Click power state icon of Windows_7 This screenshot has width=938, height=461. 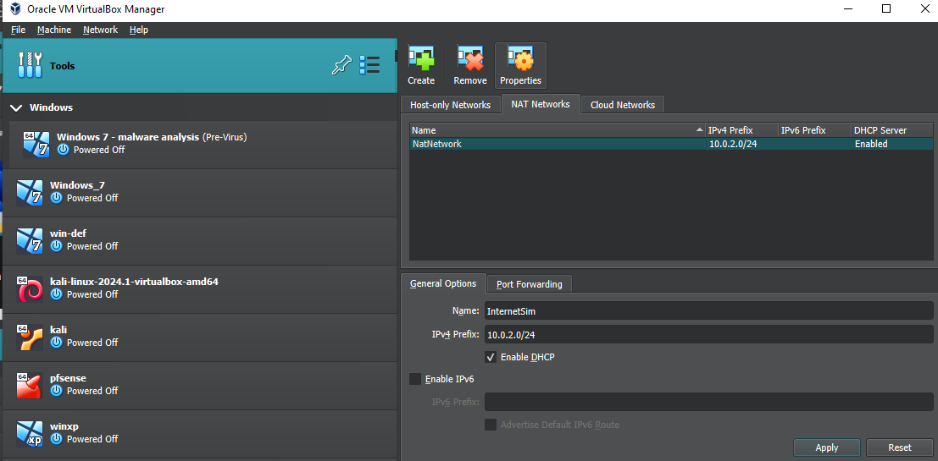[57, 198]
